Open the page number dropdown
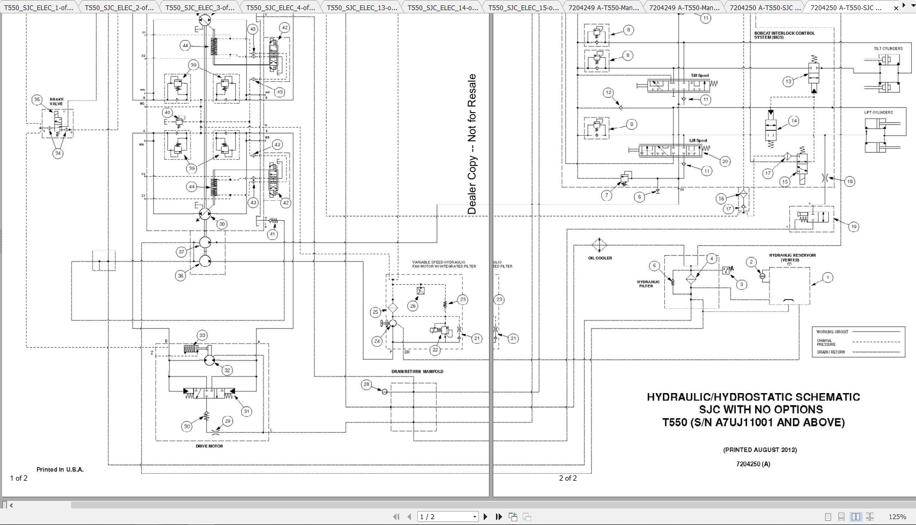Screen dimensions: 916x525 tap(475, 516)
